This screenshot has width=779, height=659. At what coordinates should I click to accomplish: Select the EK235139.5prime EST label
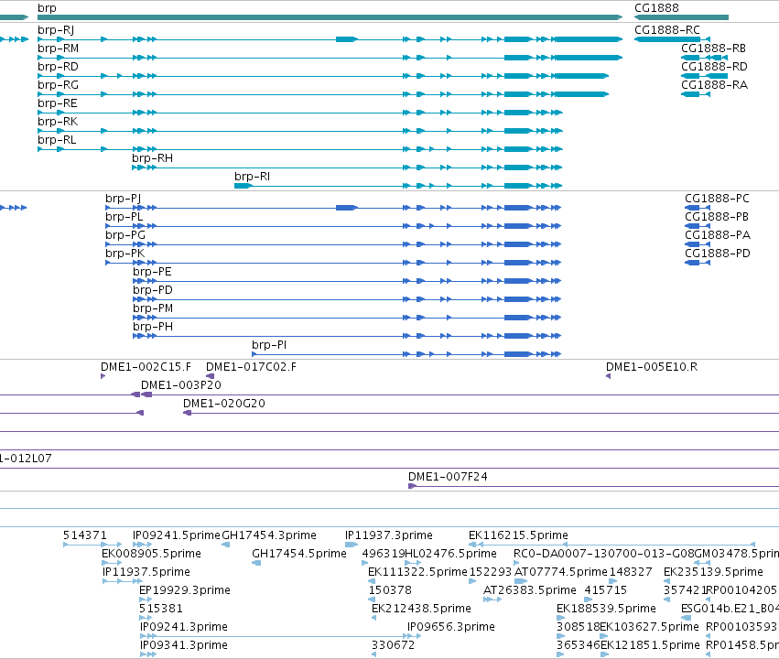click(713, 573)
